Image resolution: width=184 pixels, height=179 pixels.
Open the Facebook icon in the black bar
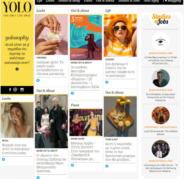pos(10,89)
